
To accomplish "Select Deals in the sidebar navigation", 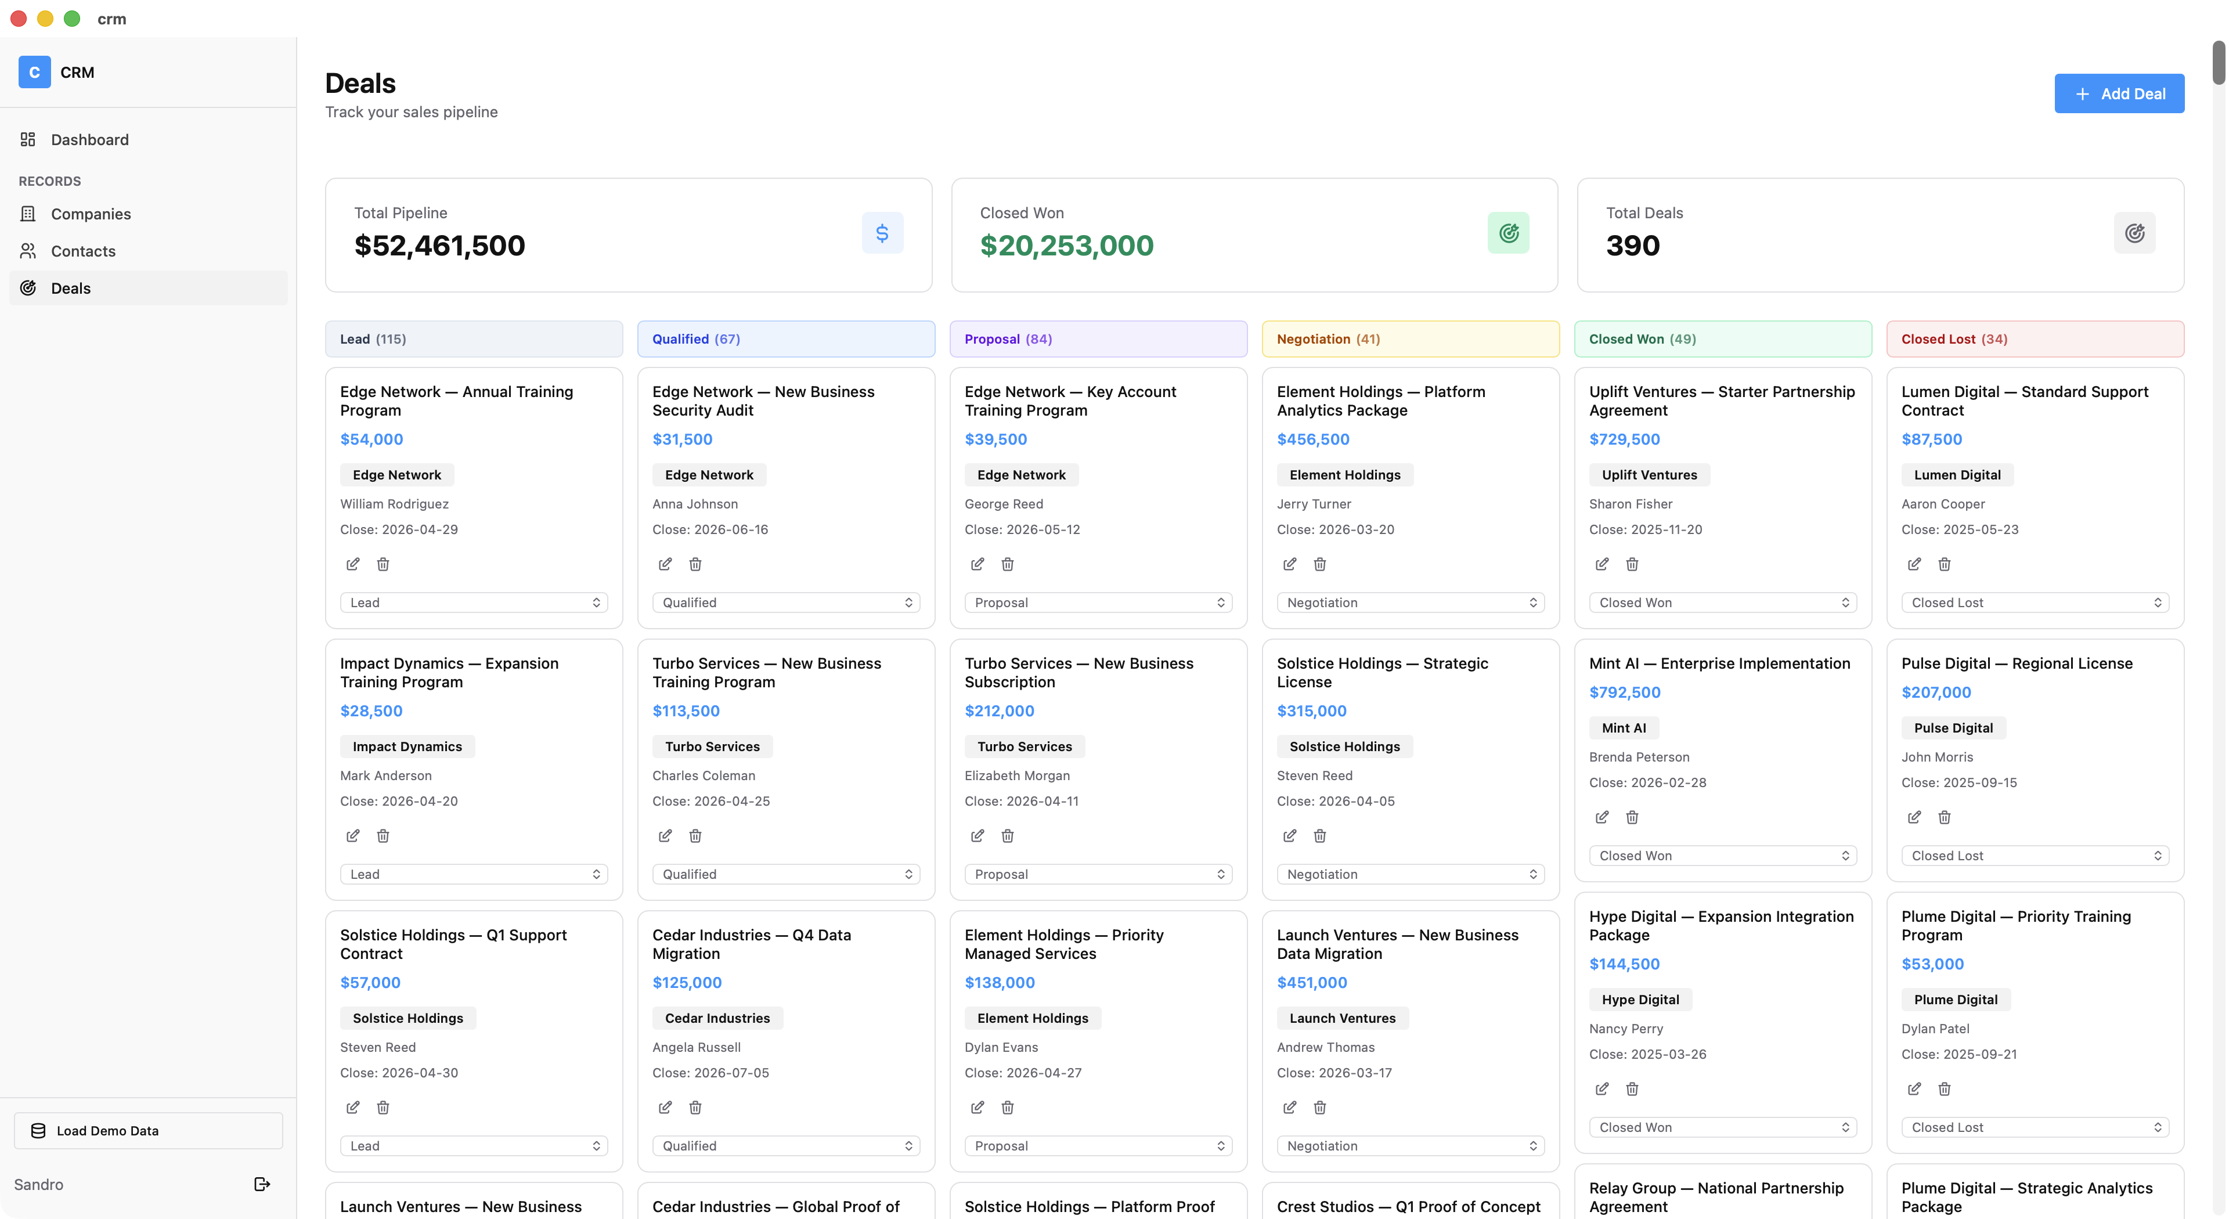I will [x=70, y=288].
